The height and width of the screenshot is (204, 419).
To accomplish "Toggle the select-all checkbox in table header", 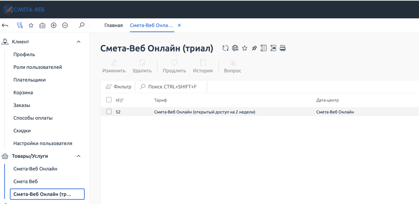I will click(x=109, y=100).
